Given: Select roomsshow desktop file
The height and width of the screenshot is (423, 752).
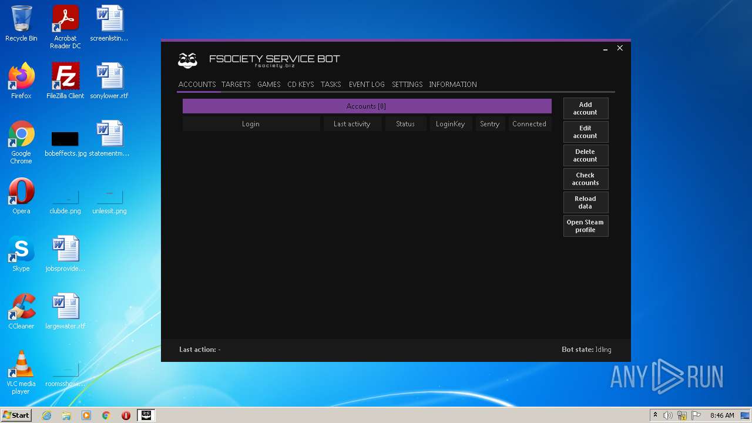Looking at the screenshot, I should point(65,375).
